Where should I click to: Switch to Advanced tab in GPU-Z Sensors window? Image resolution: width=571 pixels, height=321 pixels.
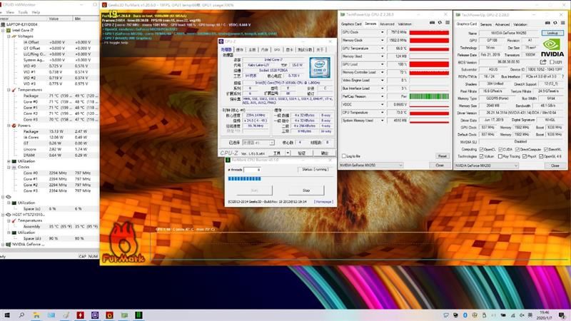click(x=387, y=24)
